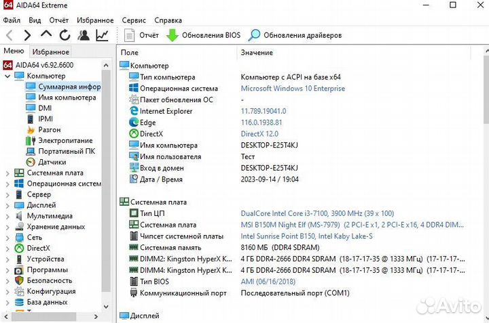
Task: Collapse the Компьютер tree node
Action: point(7,76)
